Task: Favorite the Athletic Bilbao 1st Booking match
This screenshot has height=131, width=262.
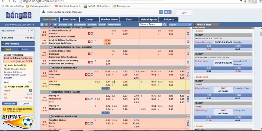Action: (92, 62)
